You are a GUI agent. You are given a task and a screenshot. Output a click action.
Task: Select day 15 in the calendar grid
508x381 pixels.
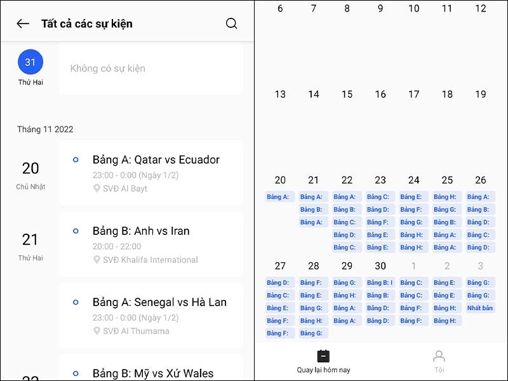point(347,95)
